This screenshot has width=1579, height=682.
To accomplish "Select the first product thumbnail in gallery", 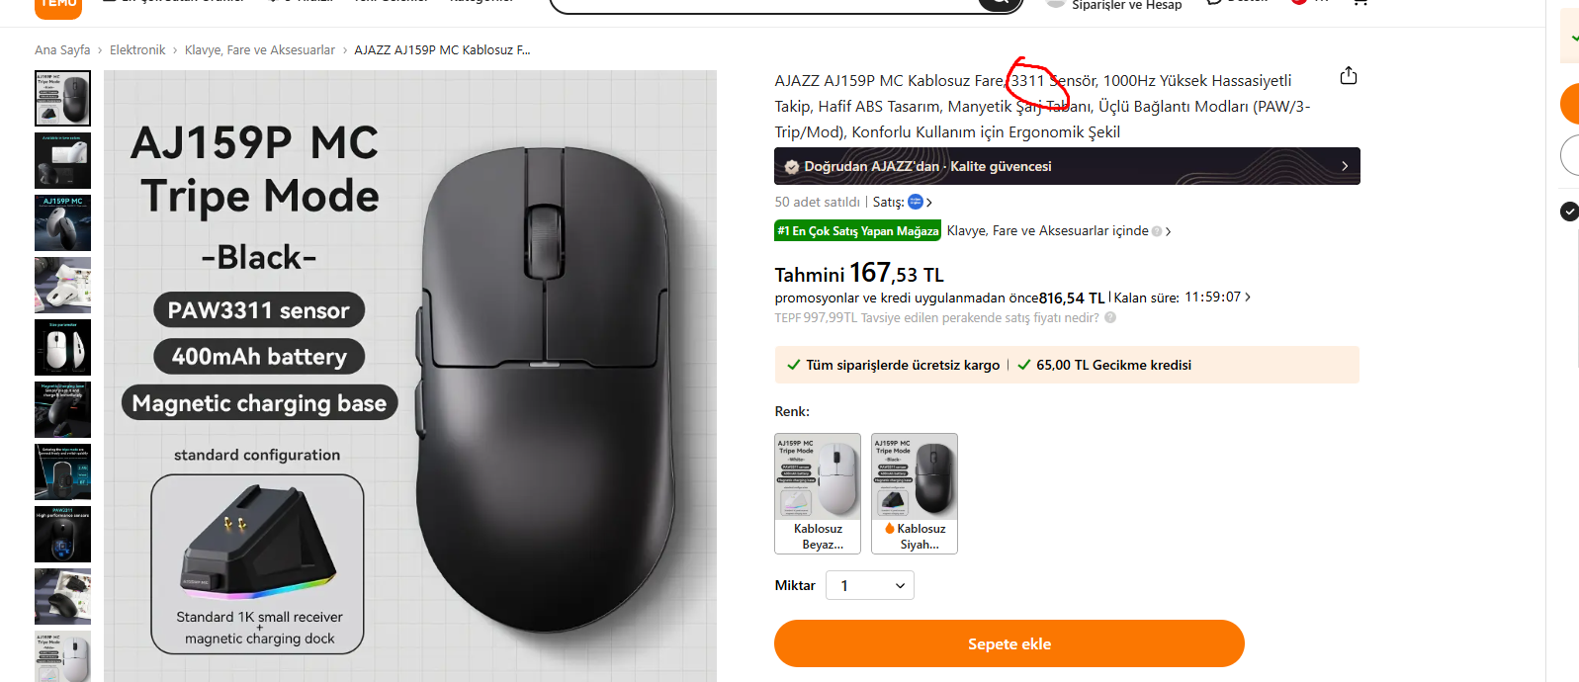I will point(62,98).
